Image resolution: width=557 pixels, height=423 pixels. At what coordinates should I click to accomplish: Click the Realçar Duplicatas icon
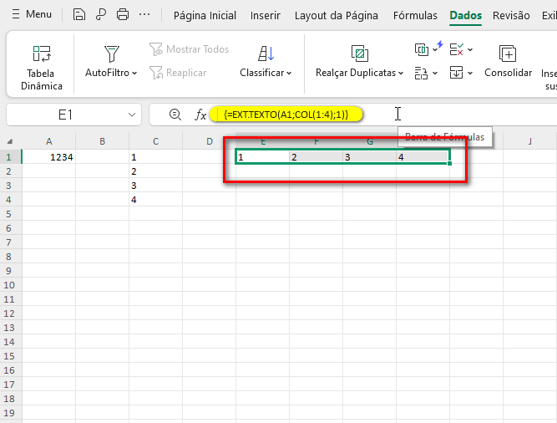[359, 54]
